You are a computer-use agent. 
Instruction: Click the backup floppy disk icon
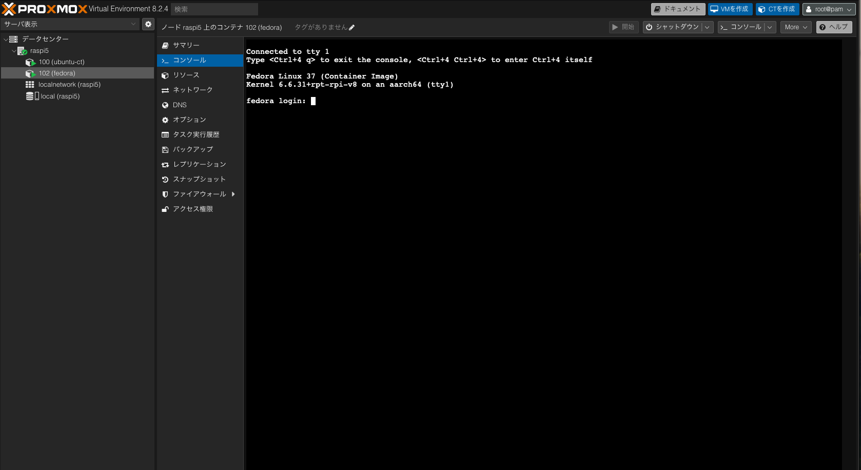click(x=165, y=150)
